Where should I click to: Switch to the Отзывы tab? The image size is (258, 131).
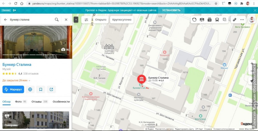(40, 102)
